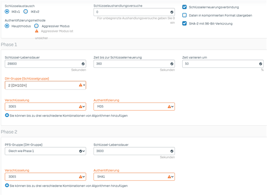Uncheck Schlüsselerneuerungsverbindung checkbox
The width and height of the screenshot is (267, 195).
tap(185, 7)
